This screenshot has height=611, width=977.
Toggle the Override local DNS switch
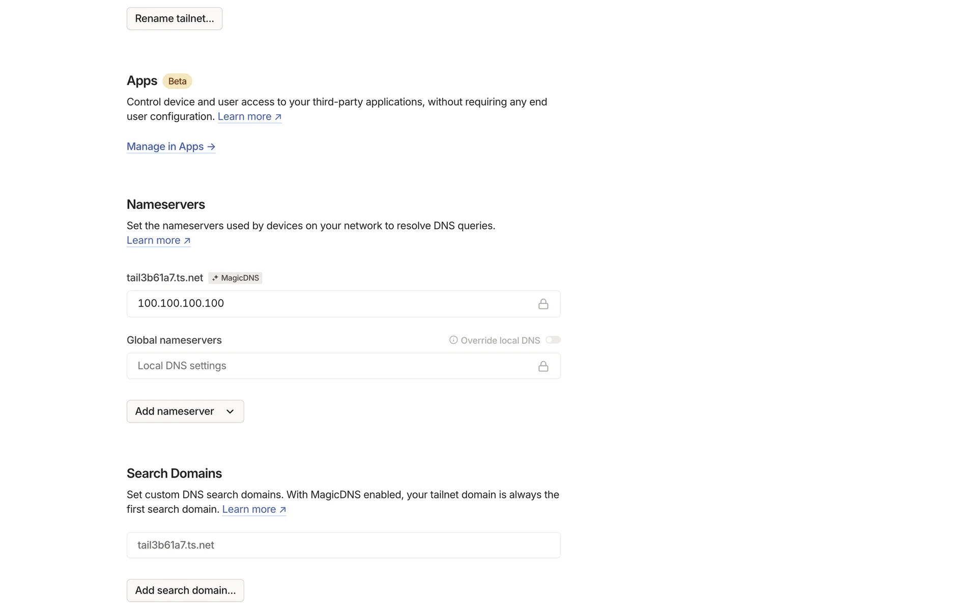point(553,340)
